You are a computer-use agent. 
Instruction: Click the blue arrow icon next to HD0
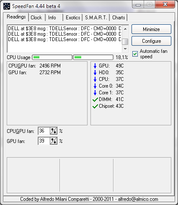tap(95, 73)
